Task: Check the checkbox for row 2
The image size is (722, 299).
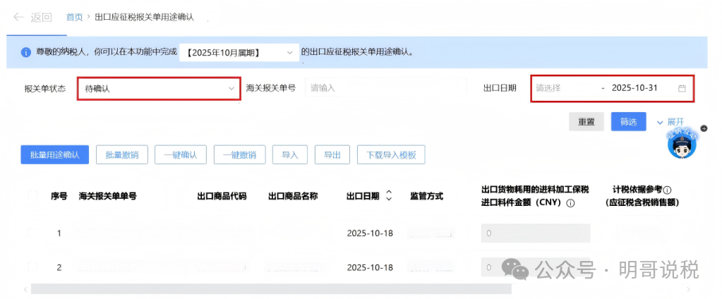Action: tap(32, 267)
